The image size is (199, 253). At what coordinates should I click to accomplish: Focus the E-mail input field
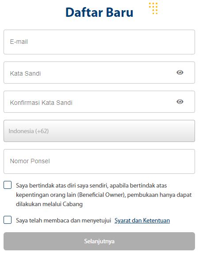pyautogui.click(x=99, y=42)
